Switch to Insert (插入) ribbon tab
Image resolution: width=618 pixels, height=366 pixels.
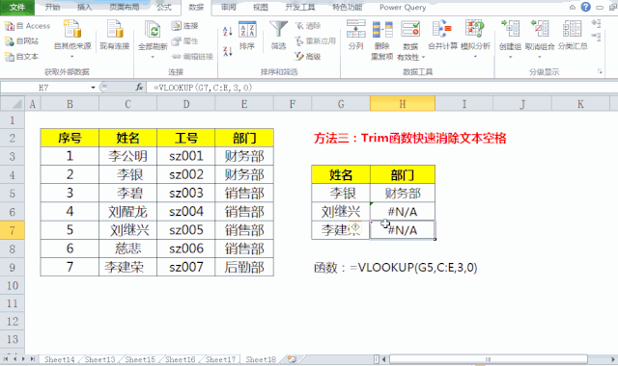tap(84, 7)
